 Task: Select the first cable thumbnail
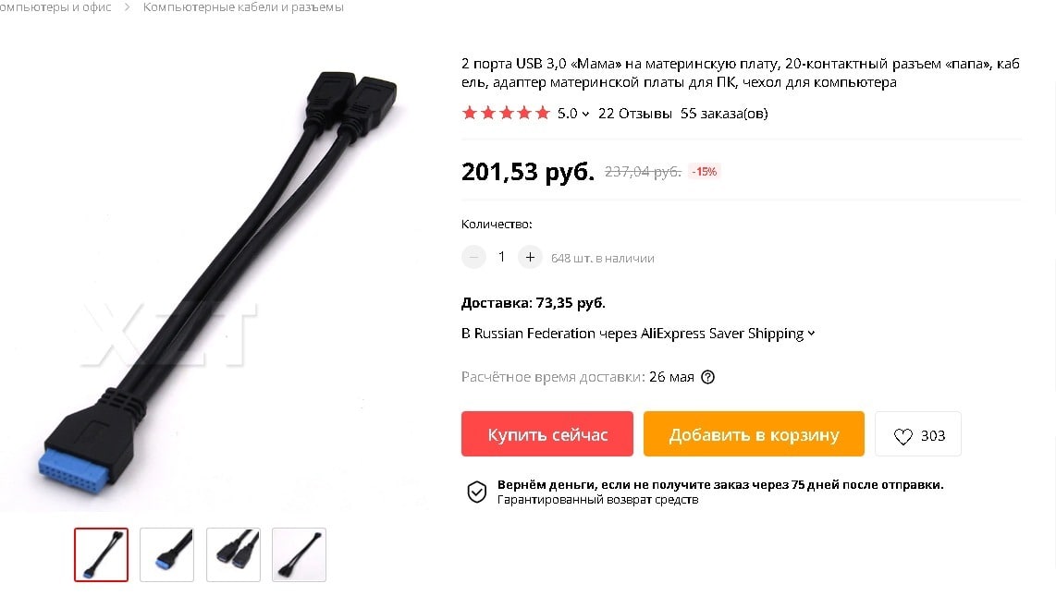coord(101,554)
